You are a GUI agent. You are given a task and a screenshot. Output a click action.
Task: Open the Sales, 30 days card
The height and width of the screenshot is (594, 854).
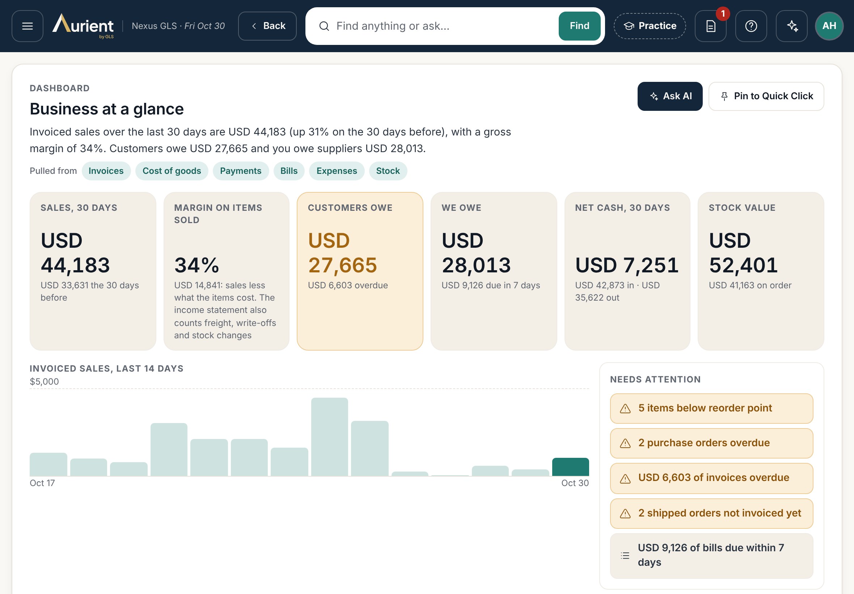pos(93,271)
